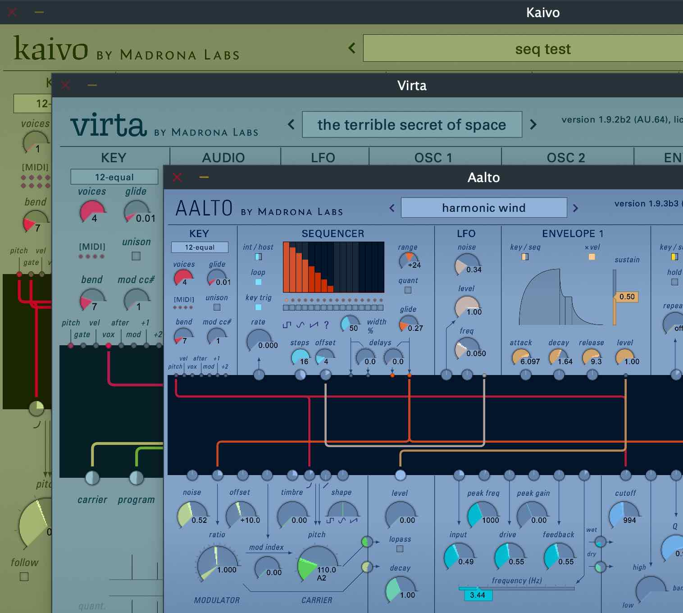Click the patcher dial below sequencer steps
Image resolution: width=683 pixels, height=613 pixels.
coord(301,374)
